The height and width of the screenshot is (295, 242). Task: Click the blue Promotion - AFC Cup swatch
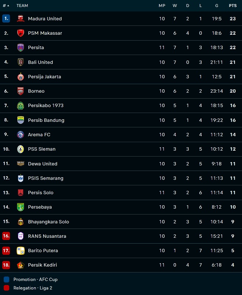[x=6, y=279]
